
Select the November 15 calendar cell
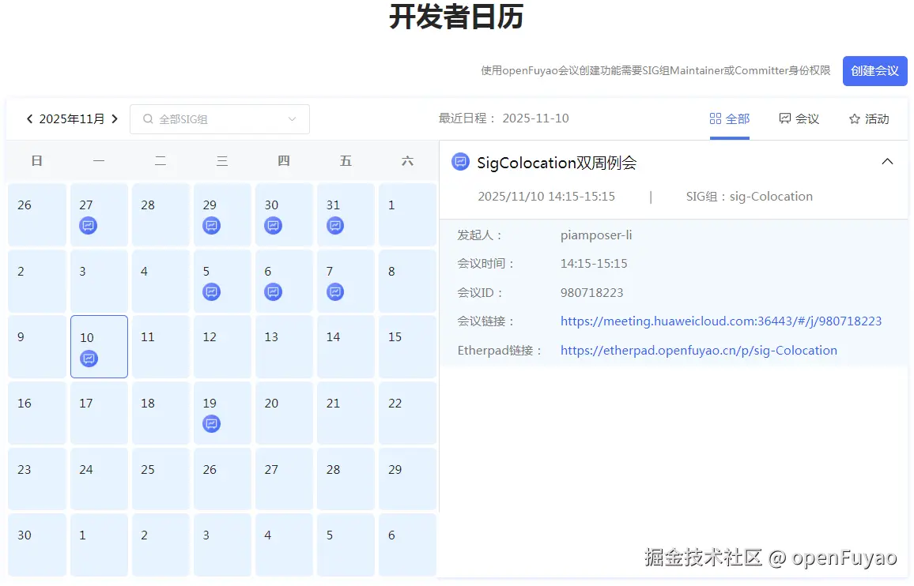(406, 346)
